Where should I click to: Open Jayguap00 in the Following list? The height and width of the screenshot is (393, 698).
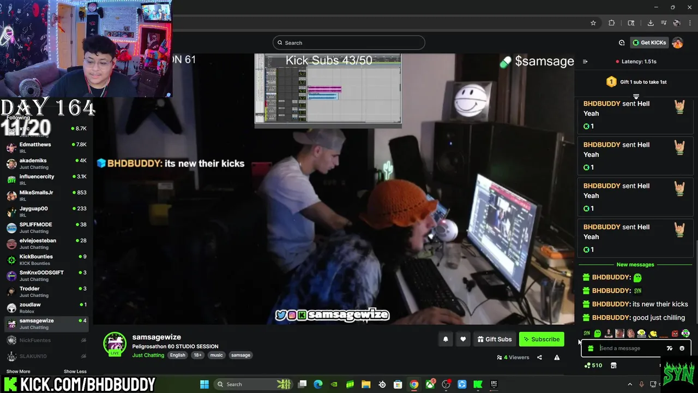coord(46,211)
